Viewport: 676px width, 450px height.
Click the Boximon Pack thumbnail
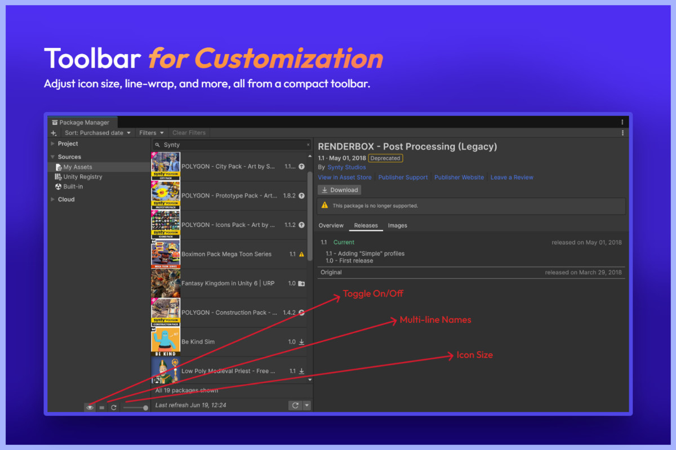click(166, 254)
